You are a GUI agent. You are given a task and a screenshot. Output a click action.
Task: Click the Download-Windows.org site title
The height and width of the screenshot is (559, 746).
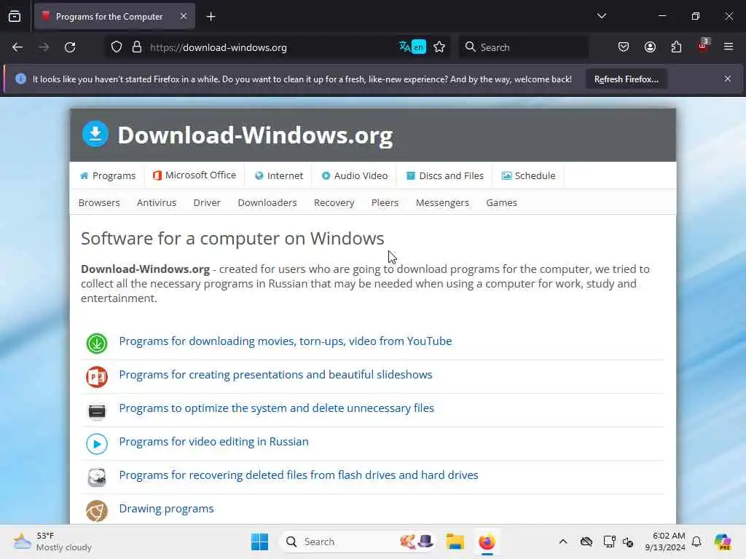click(255, 135)
